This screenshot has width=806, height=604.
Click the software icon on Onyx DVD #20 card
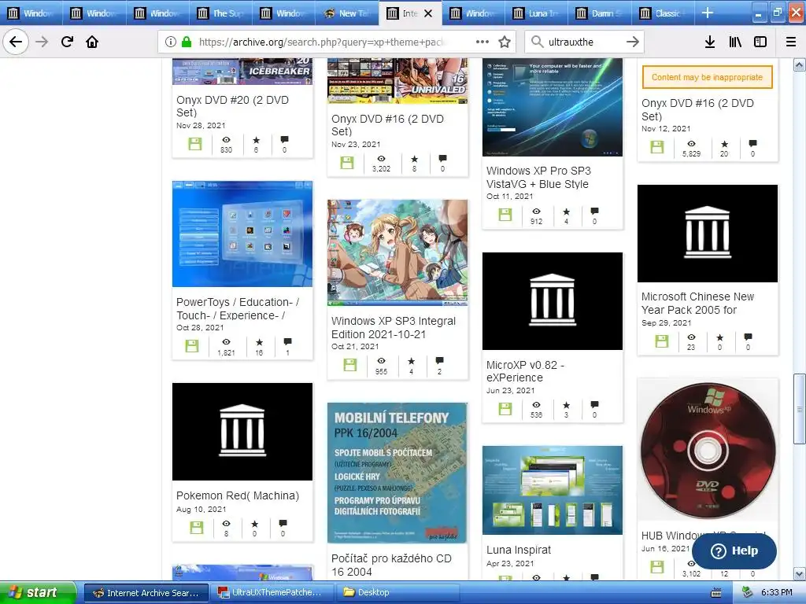(195, 144)
